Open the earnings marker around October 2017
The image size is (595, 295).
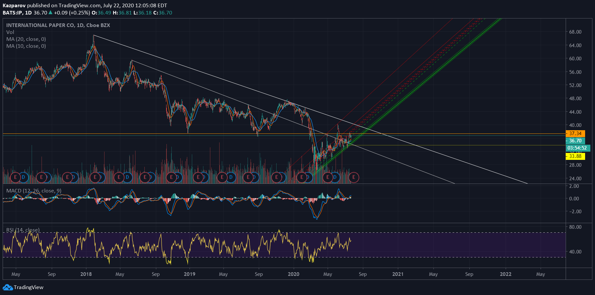(68, 177)
